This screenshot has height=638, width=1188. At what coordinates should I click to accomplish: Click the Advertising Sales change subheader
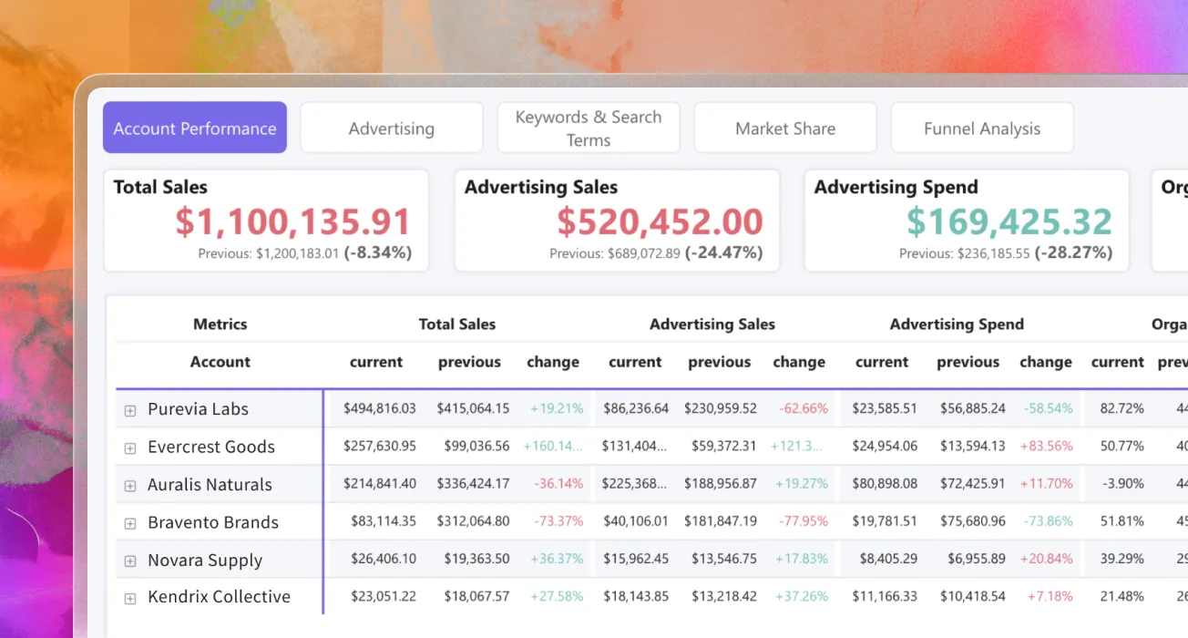click(x=799, y=362)
